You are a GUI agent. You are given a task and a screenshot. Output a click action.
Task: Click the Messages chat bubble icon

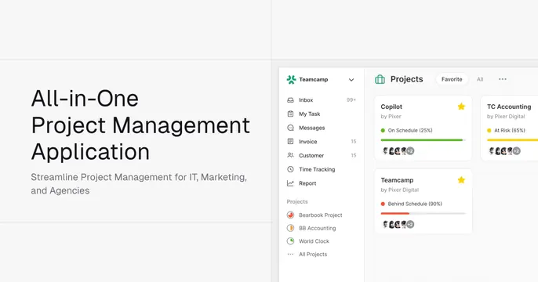(x=290, y=128)
